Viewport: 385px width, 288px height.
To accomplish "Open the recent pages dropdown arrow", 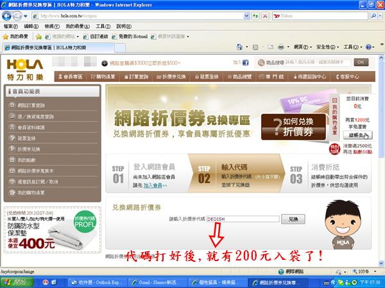I will [26, 17].
